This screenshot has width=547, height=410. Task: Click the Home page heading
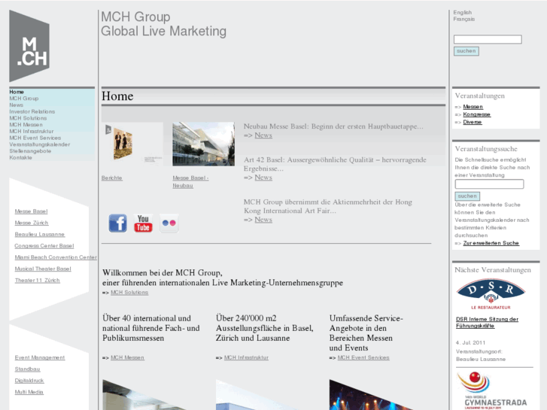pos(117,96)
